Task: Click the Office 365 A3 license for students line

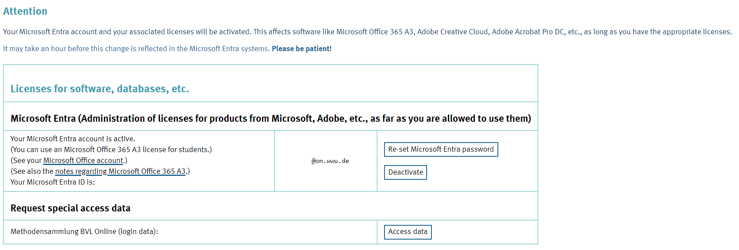Action: pos(111,150)
